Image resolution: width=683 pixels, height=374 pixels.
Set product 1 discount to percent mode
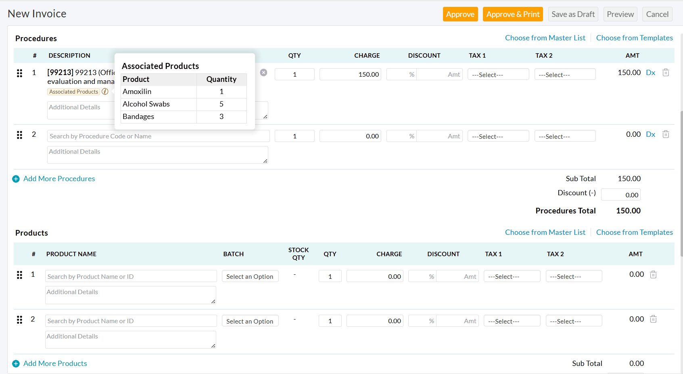pos(422,276)
